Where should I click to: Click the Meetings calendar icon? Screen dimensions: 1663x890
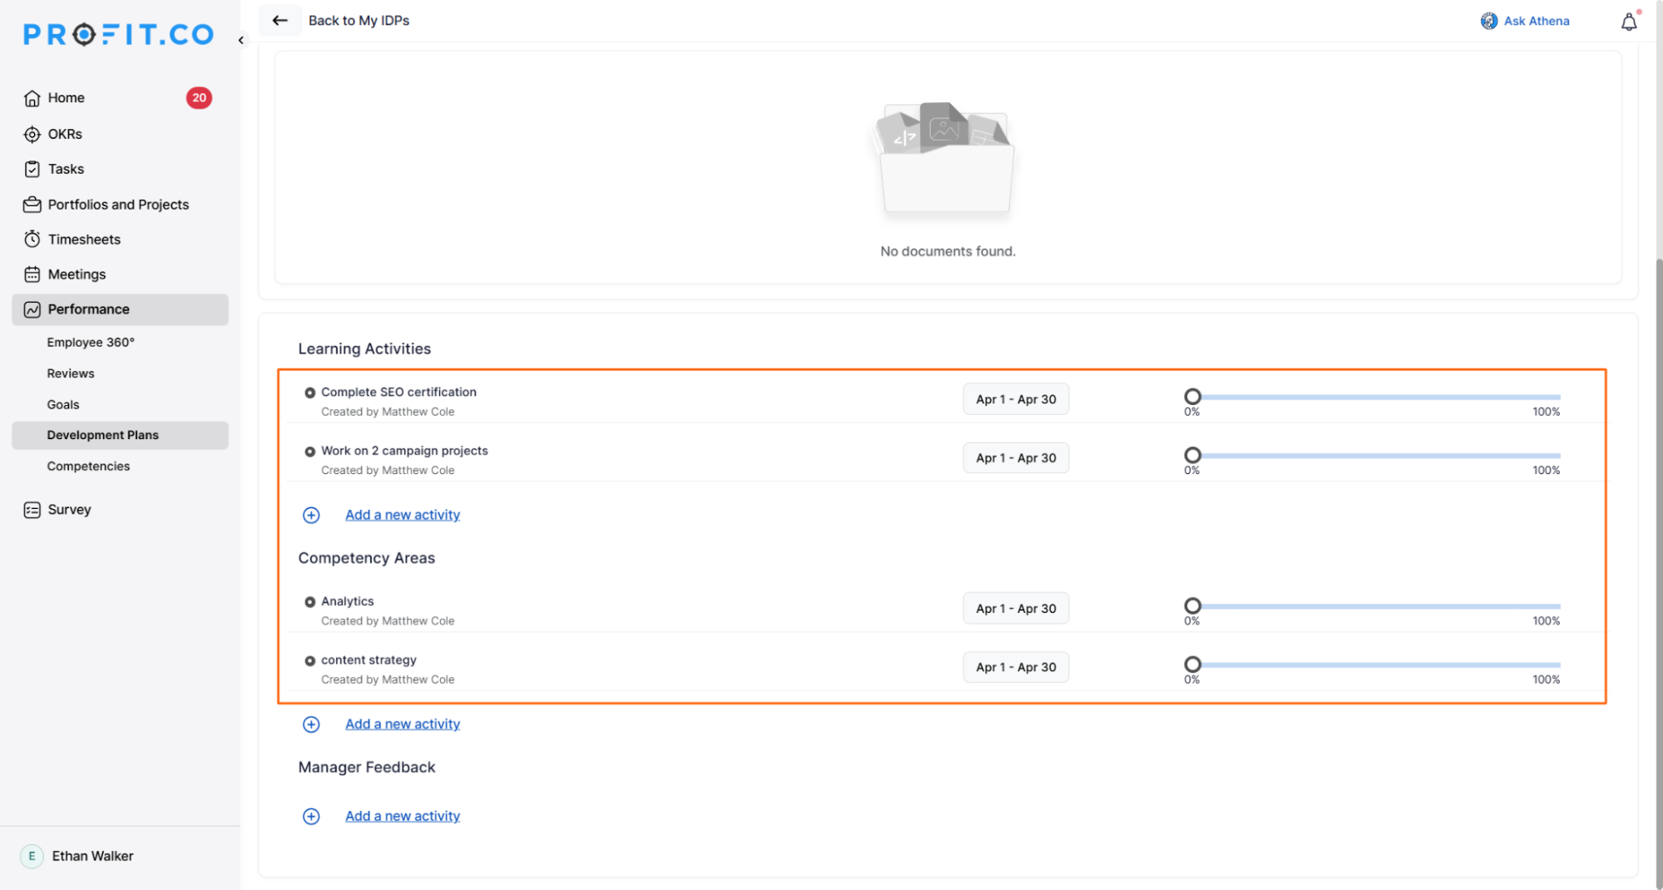click(32, 274)
